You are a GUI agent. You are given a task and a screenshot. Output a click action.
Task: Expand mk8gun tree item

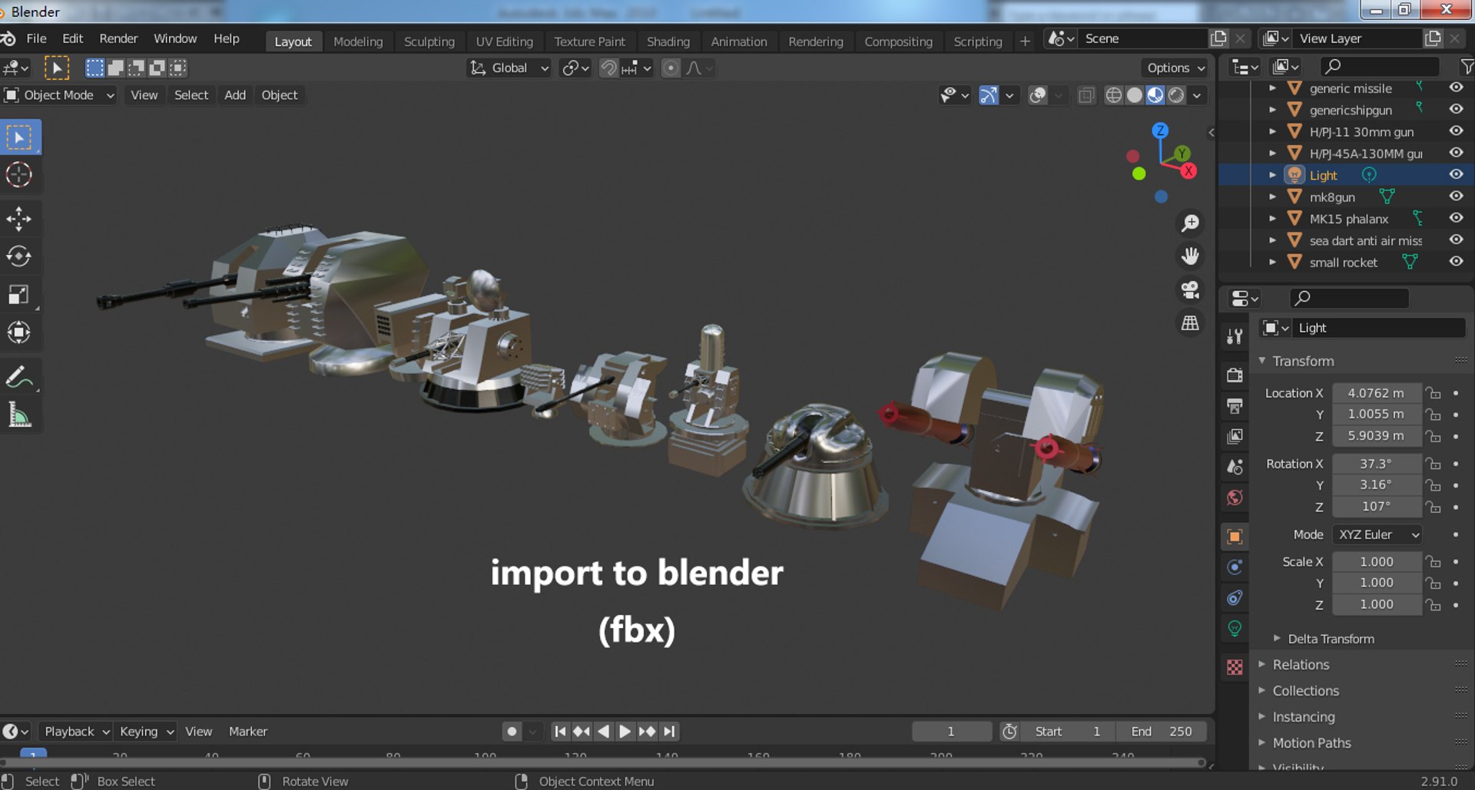[1273, 197]
